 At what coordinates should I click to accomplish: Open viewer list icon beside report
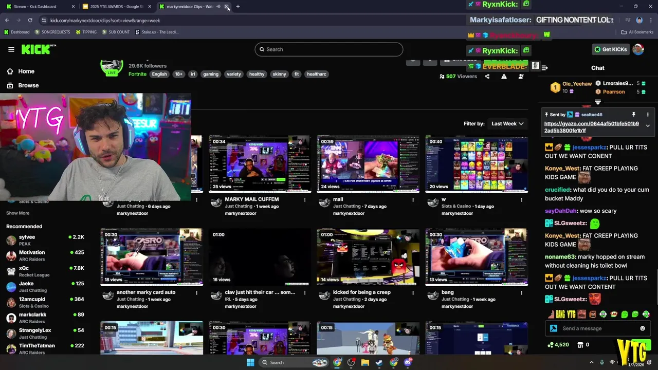point(521,77)
